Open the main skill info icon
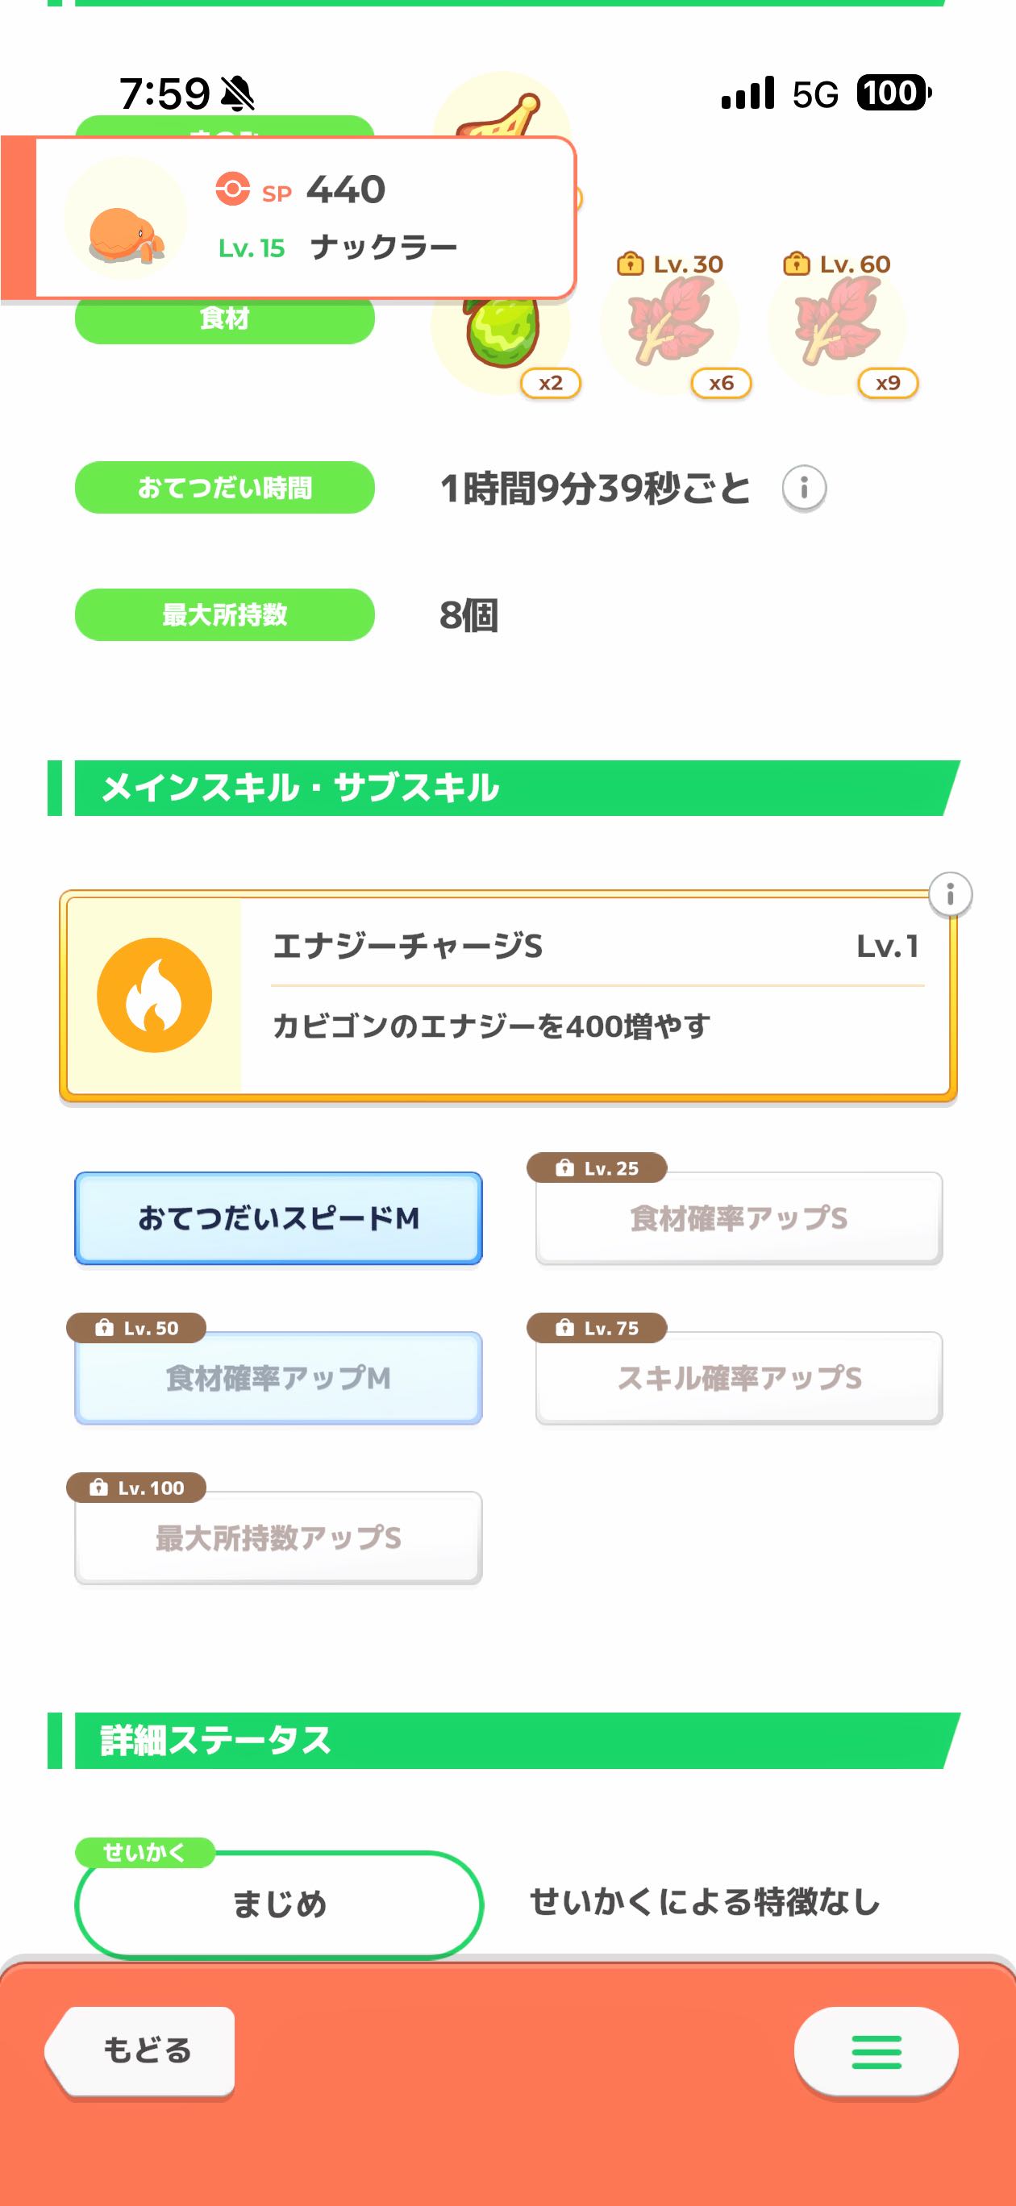This screenshot has width=1016, height=2206. (x=950, y=895)
